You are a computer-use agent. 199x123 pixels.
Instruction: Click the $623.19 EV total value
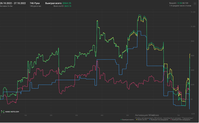coord(68,6)
